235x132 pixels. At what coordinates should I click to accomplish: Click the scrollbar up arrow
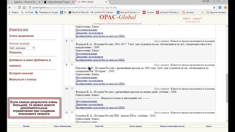click(227, 26)
